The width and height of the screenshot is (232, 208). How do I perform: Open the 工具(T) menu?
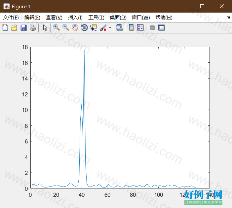pos(96,18)
